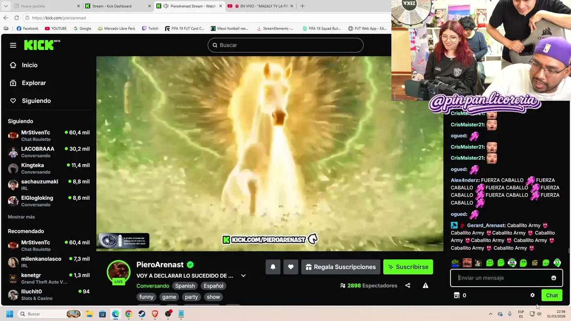
Task: Click the notification bell for PieroArenast
Action: pyautogui.click(x=273, y=267)
